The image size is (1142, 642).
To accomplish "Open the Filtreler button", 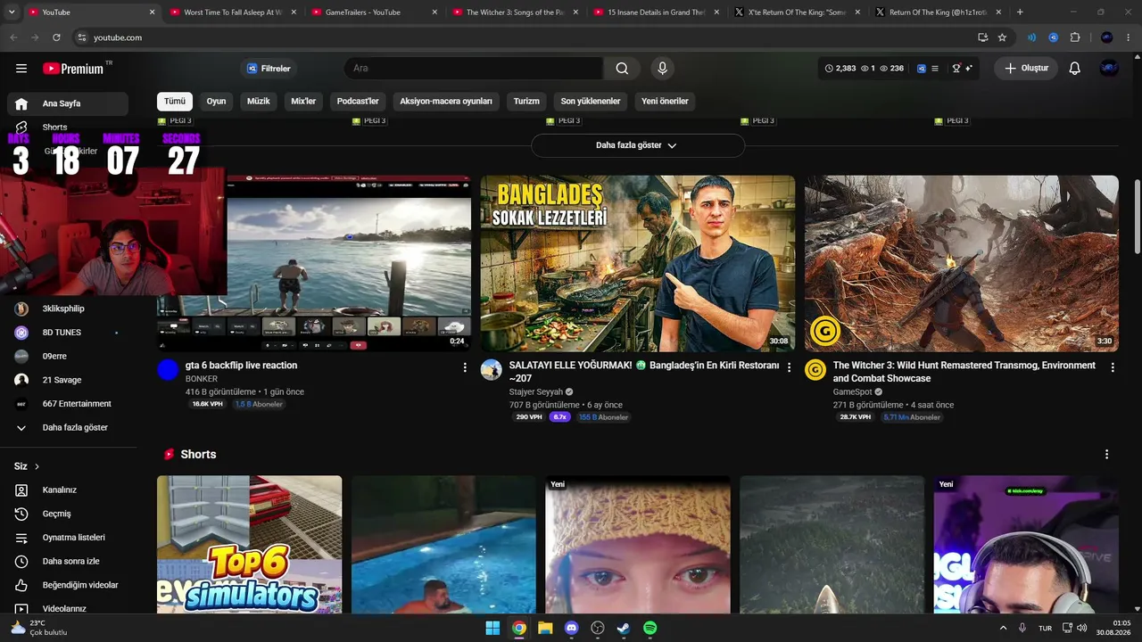I will pyautogui.click(x=269, y=69).
